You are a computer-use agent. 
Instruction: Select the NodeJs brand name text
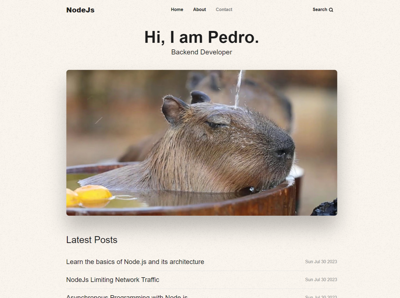coord(80,10)
